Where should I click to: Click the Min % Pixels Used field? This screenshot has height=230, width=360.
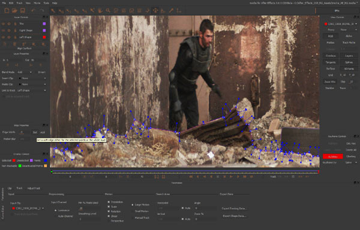click(89, 208)
